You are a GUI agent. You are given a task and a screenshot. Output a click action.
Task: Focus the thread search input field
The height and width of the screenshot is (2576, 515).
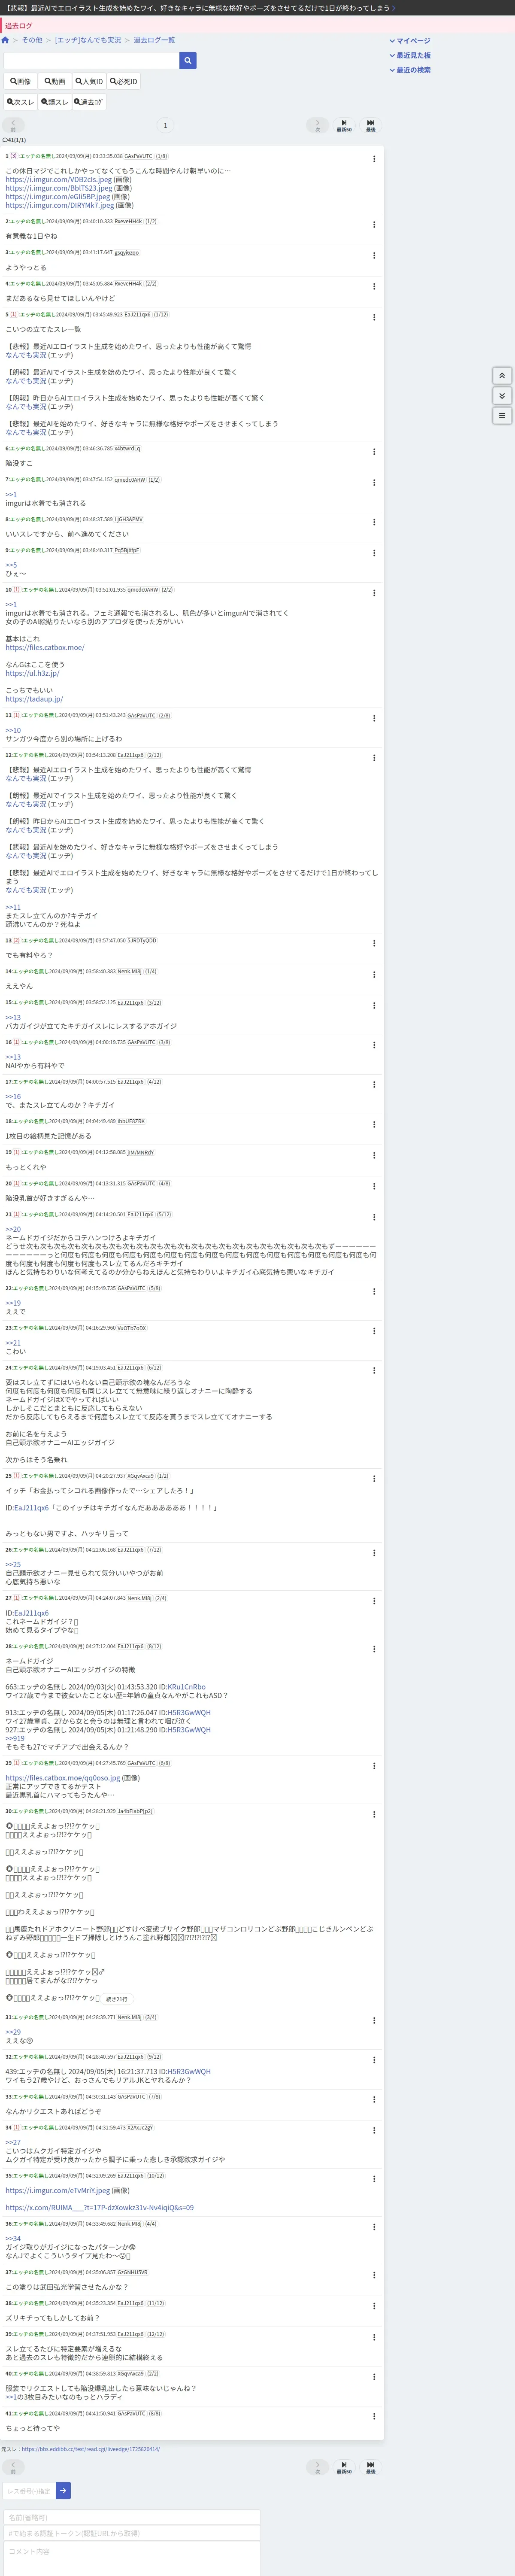(x=91, y=61)
